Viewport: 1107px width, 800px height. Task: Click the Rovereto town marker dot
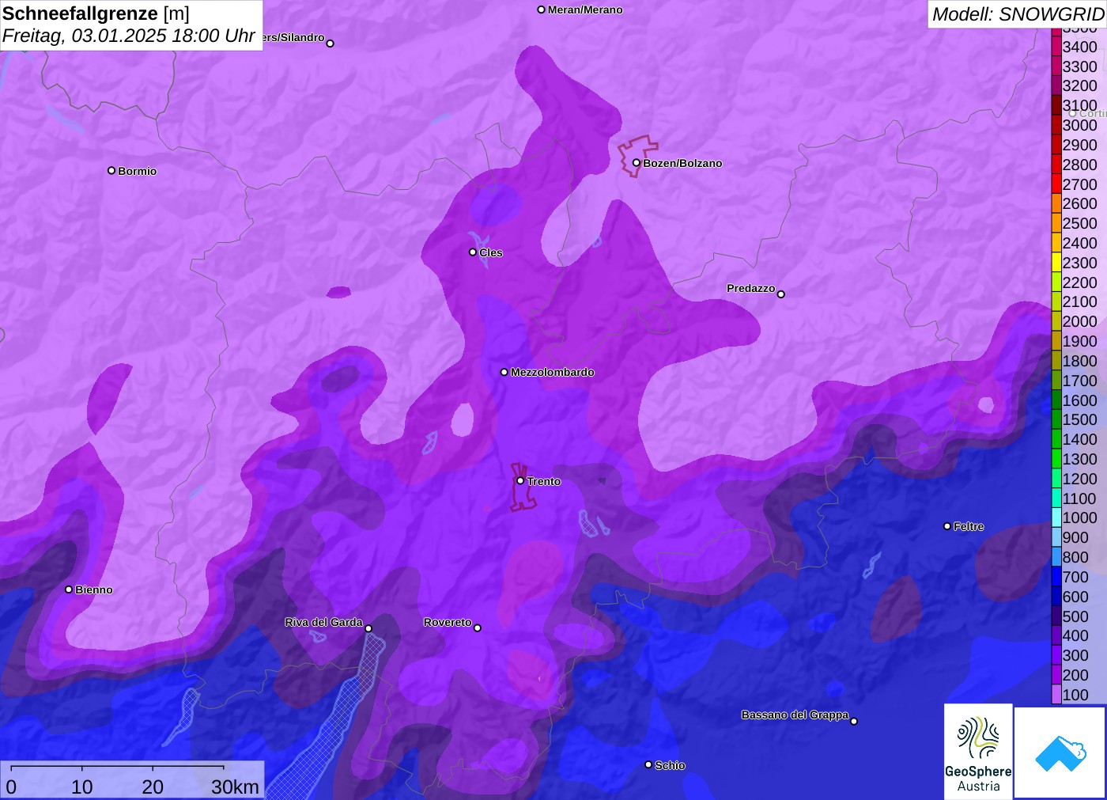[x=478, y=628]
